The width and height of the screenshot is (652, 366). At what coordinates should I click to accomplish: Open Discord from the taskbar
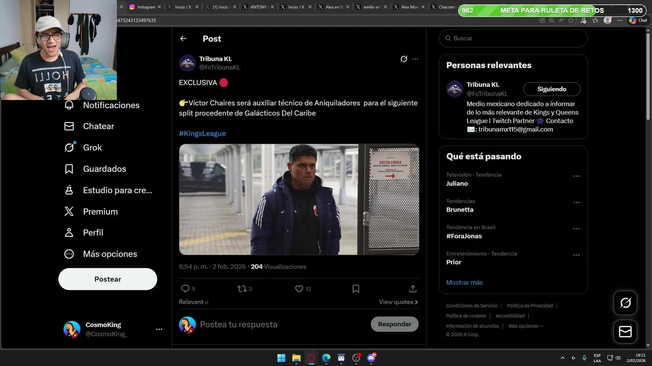click(371, 358)
